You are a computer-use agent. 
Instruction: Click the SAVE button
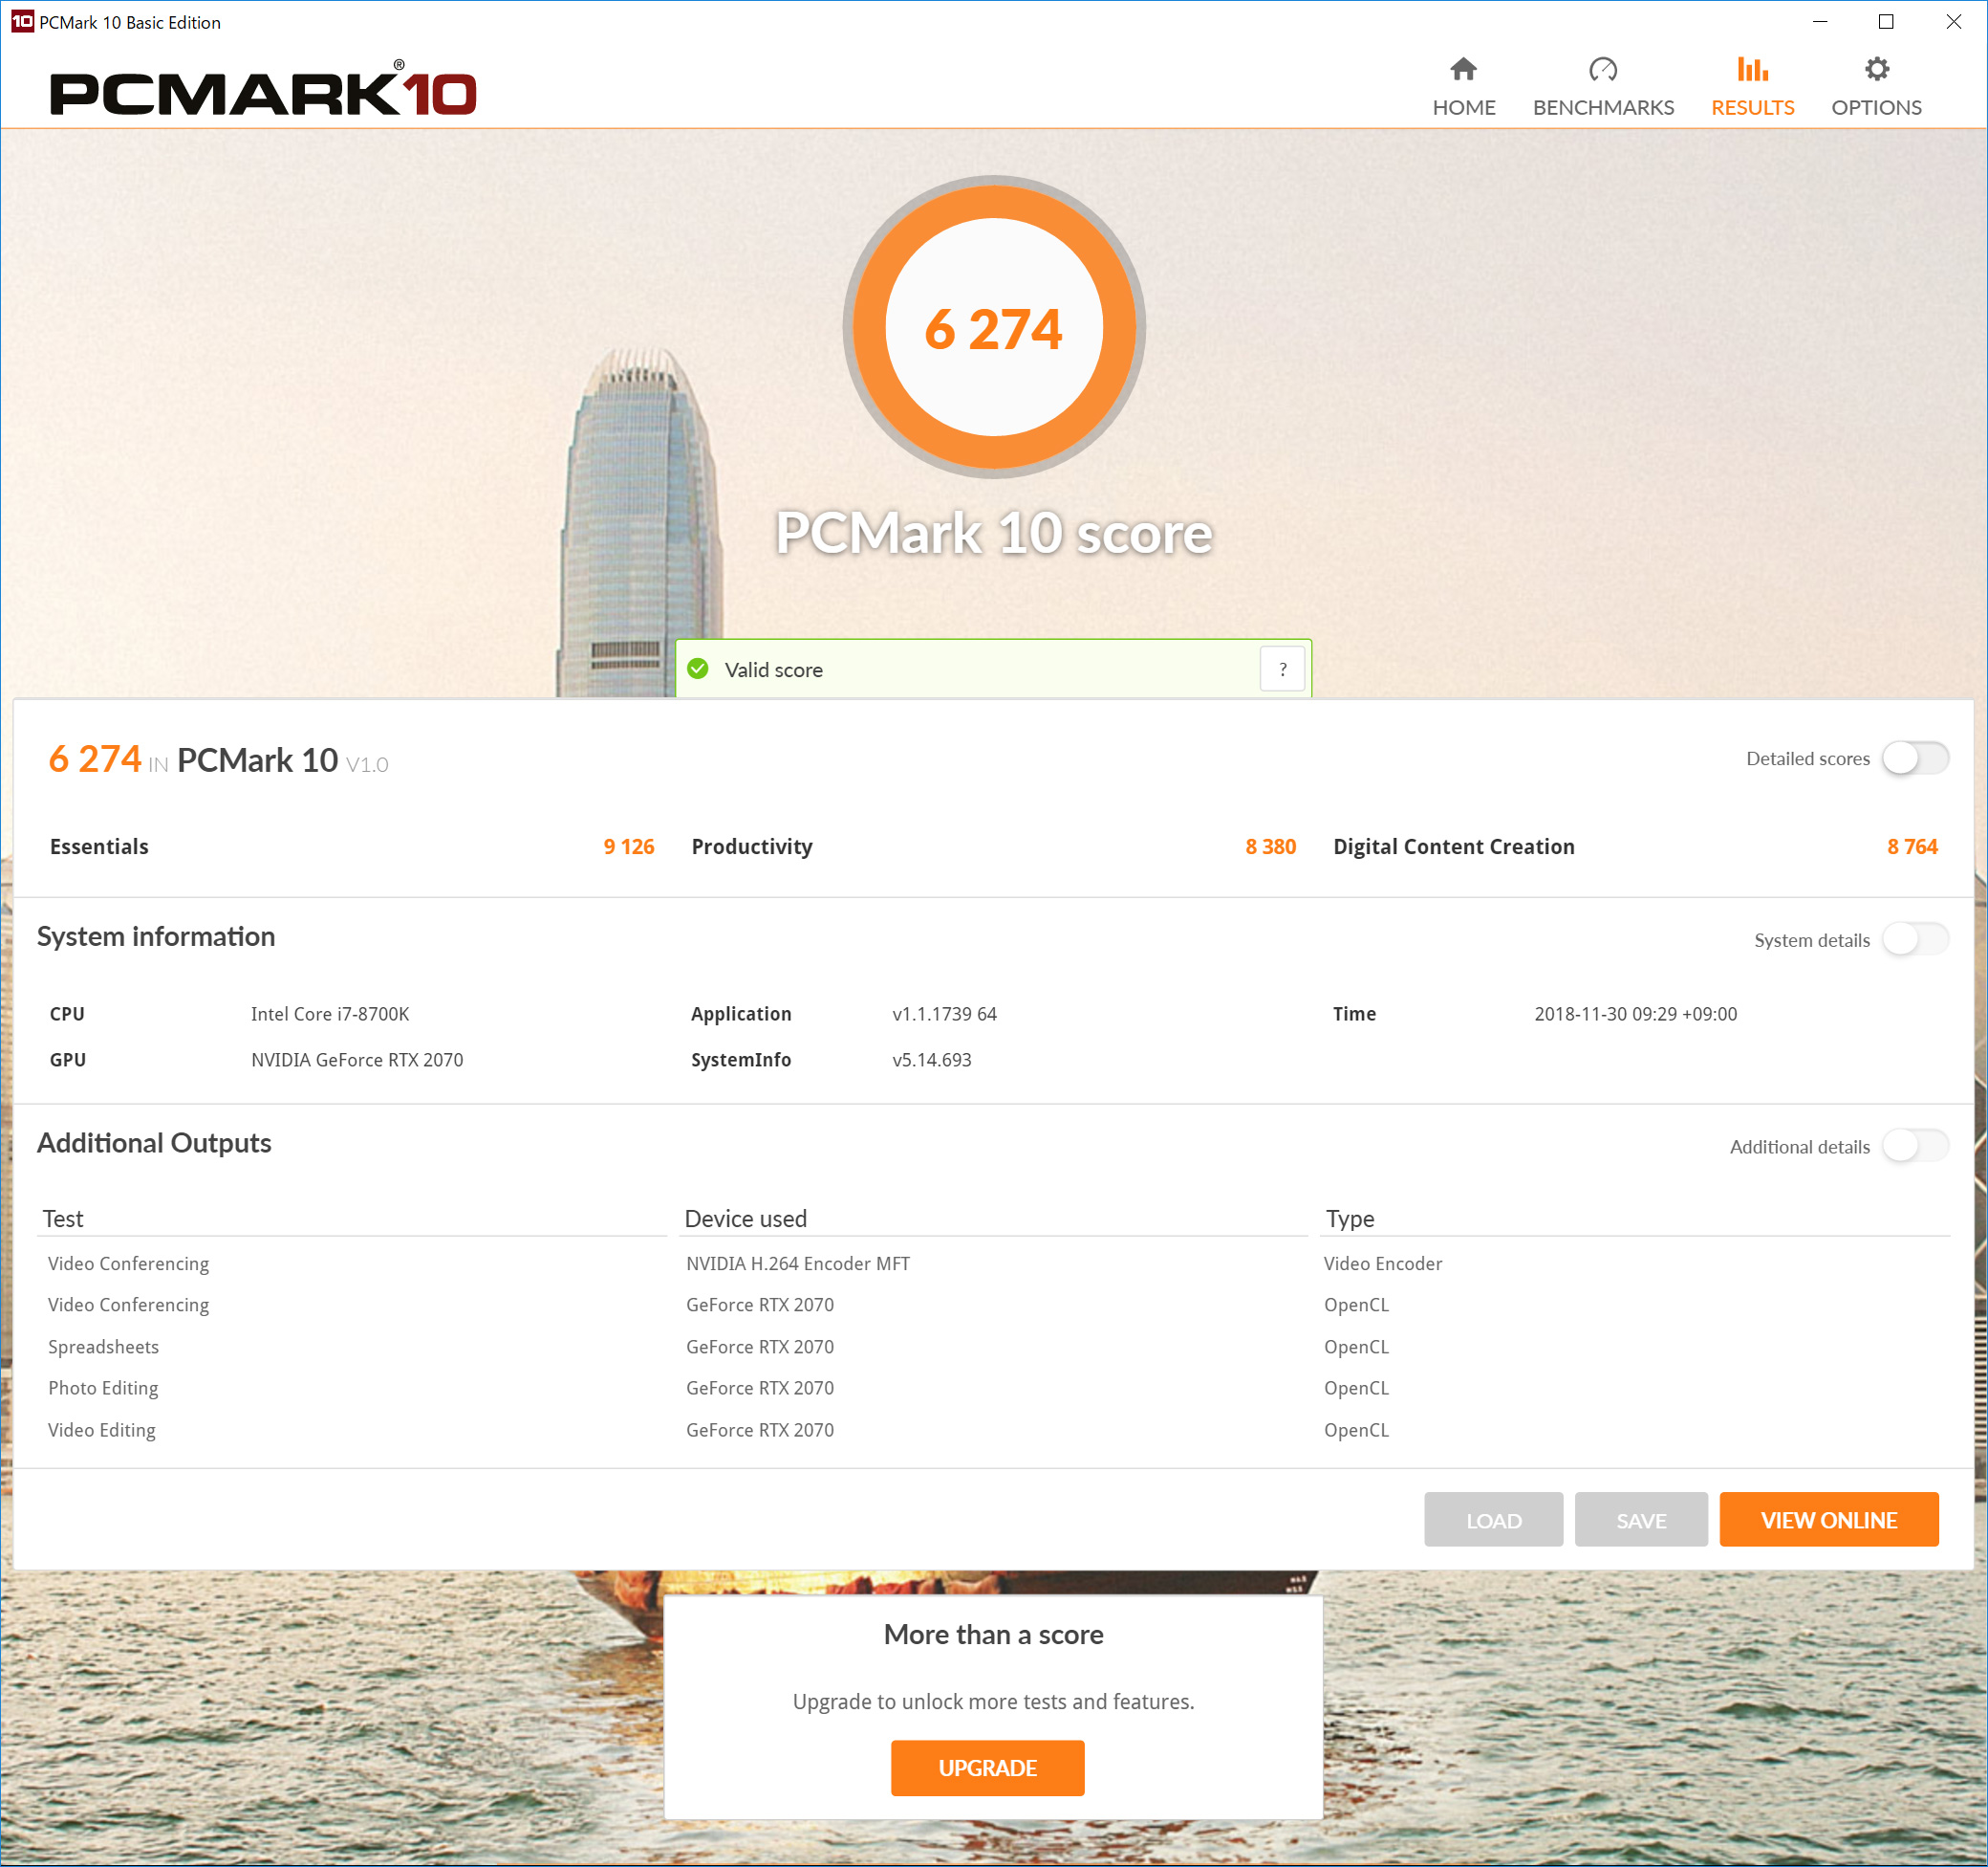coord(1641,1520)
